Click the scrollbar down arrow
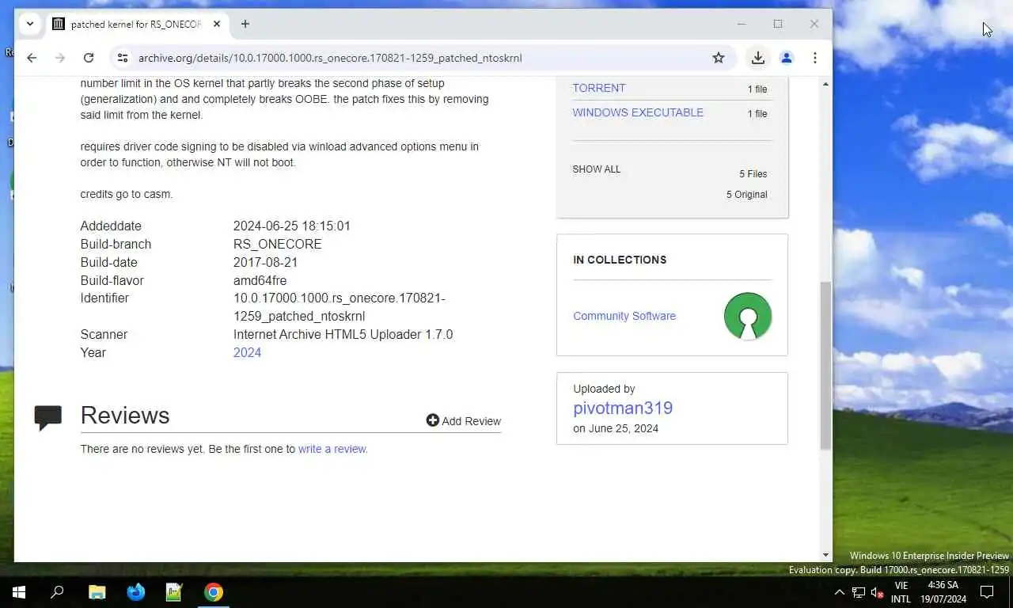The image size is (1013, 608). click(825, 556)
